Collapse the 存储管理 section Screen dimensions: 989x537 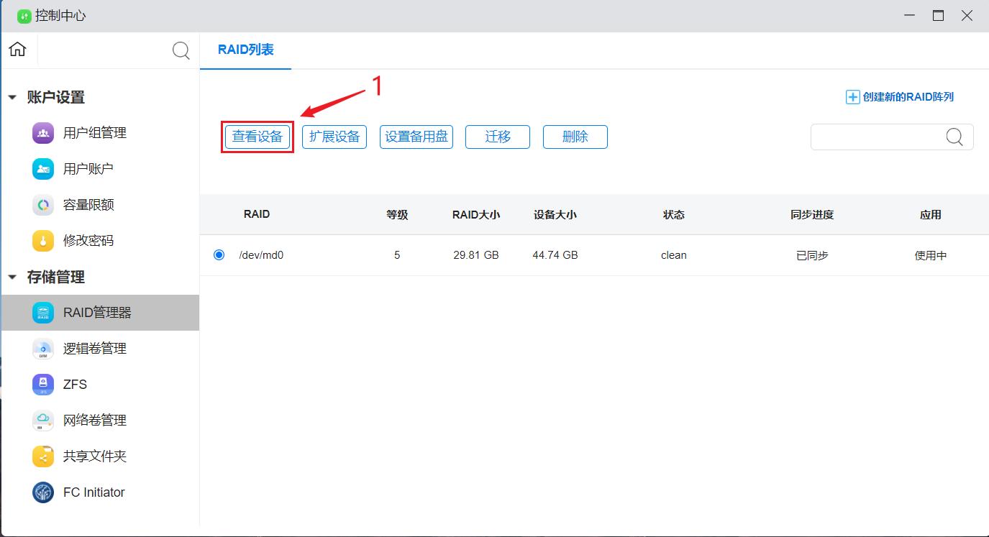(12, 277)
